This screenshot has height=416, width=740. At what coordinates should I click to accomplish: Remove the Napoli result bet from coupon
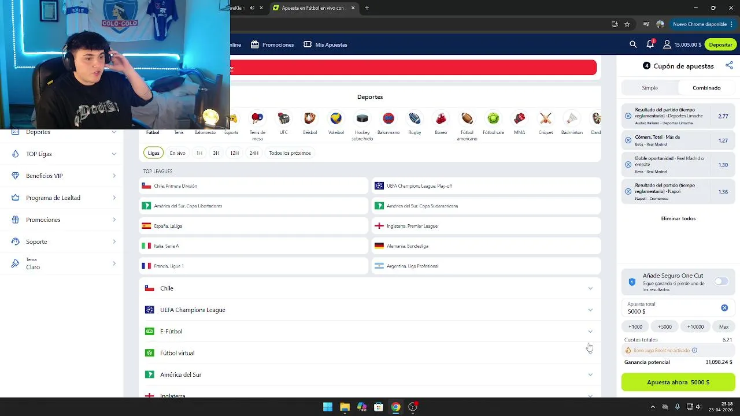[x=628, y=192]
